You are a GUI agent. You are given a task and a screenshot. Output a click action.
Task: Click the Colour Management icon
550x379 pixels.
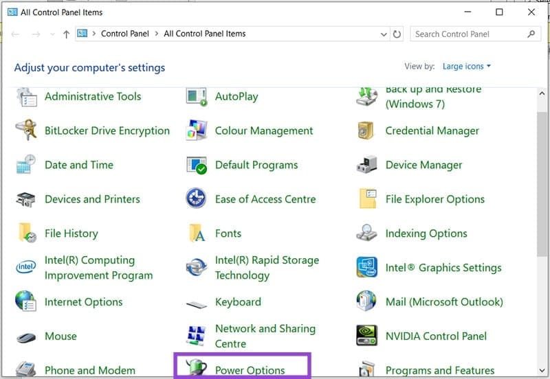tap(197, 130)
